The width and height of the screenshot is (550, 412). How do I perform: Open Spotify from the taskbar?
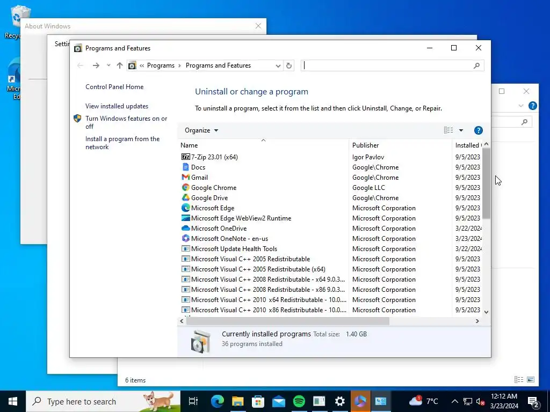click(x=299, y=401)
